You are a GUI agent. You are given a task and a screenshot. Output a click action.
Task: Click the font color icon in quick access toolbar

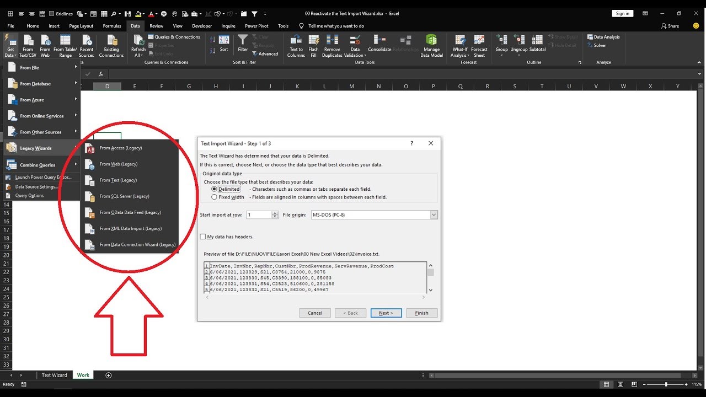(x=151, y=13)
